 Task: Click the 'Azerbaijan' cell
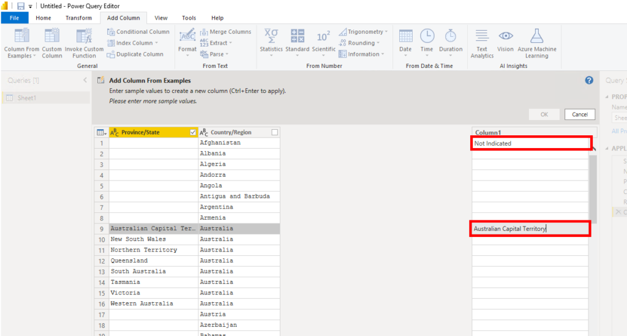[239, 325]
